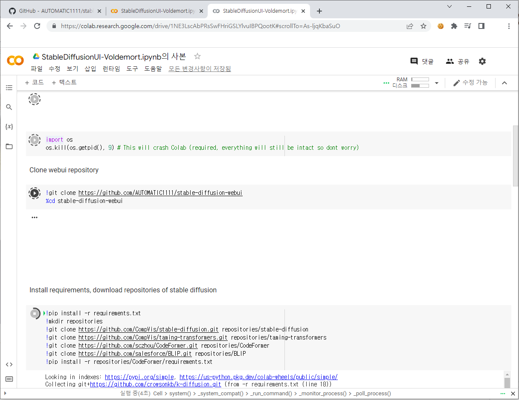Open the code snippets icon in sidebar
Screen dimensions: 519x400
click(x=9, y=364)
